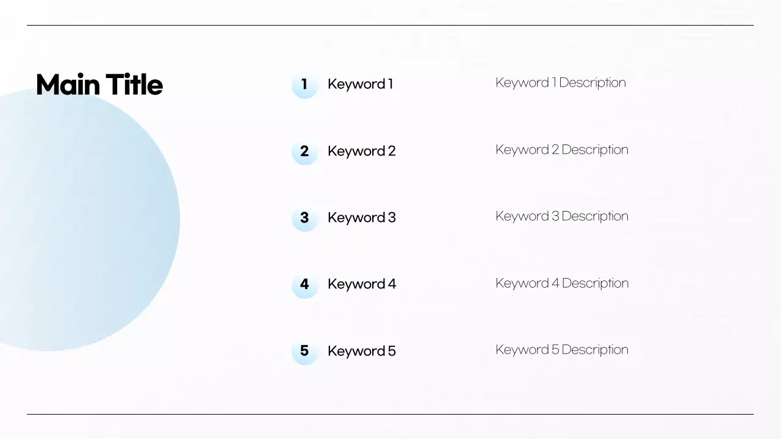781x439 pixels.
Task: Click the 'Keyword 3 Description' text
Action: [561, 216]
